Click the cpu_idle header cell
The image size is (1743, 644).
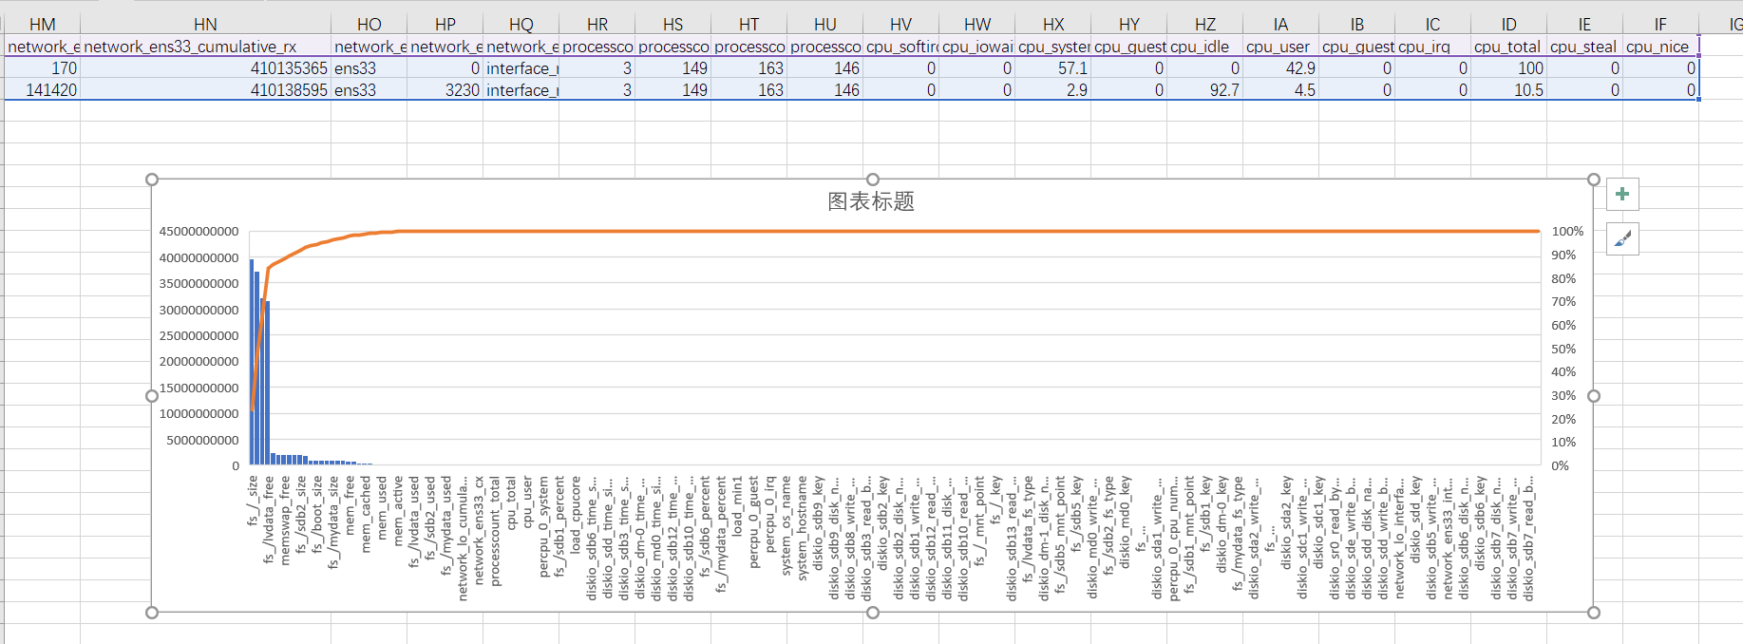click(1203, 47)
